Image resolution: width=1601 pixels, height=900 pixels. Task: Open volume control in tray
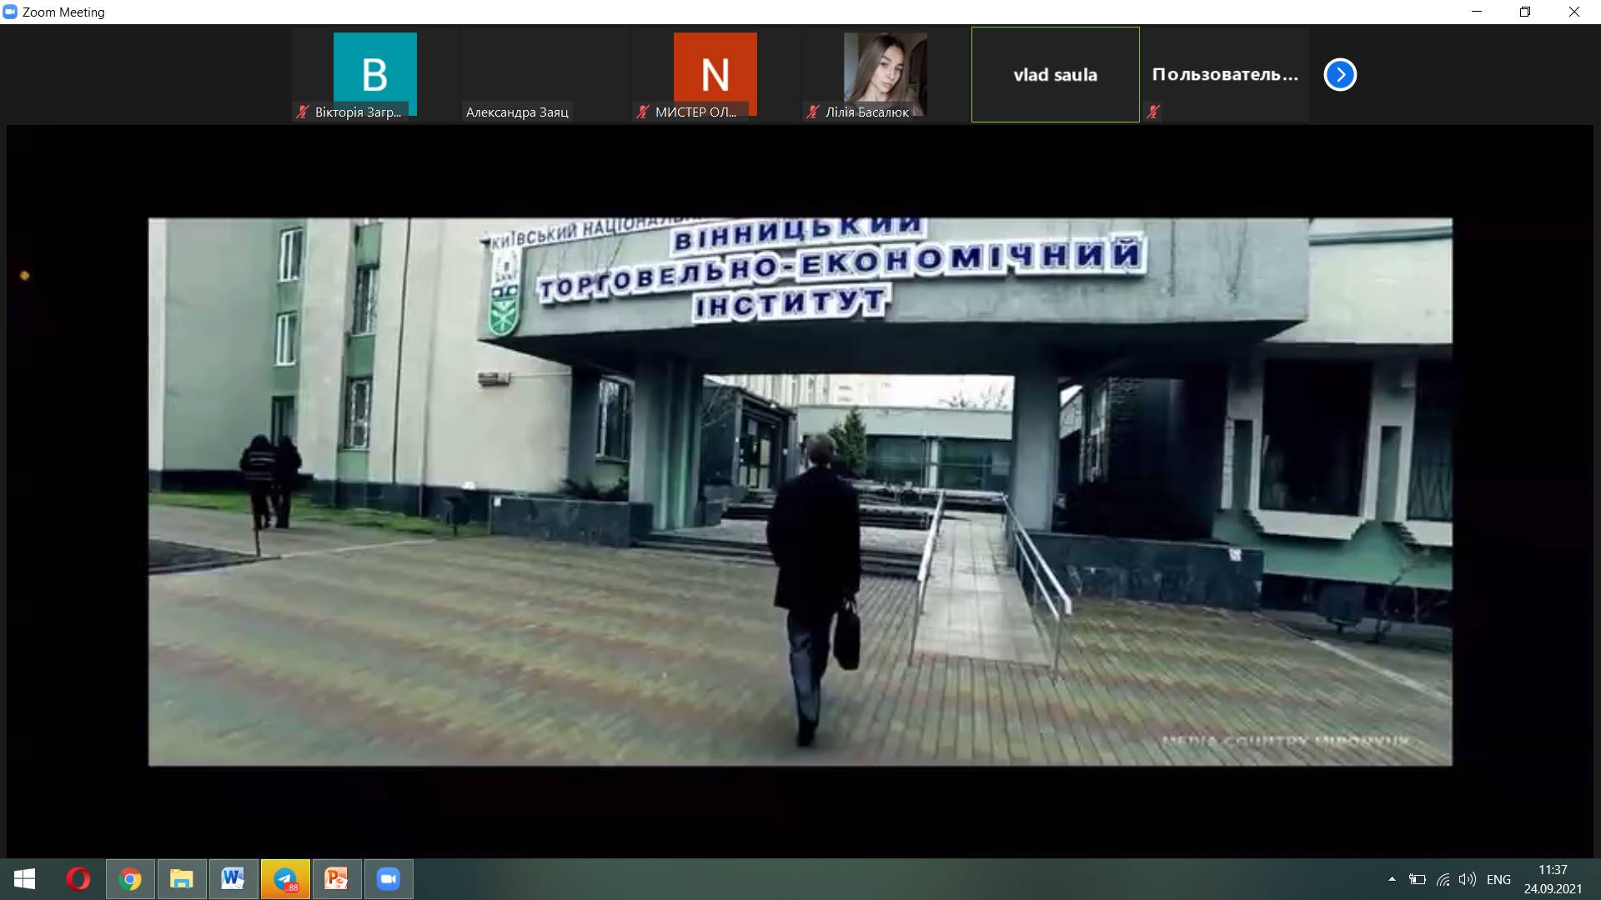pos(1468,879)
